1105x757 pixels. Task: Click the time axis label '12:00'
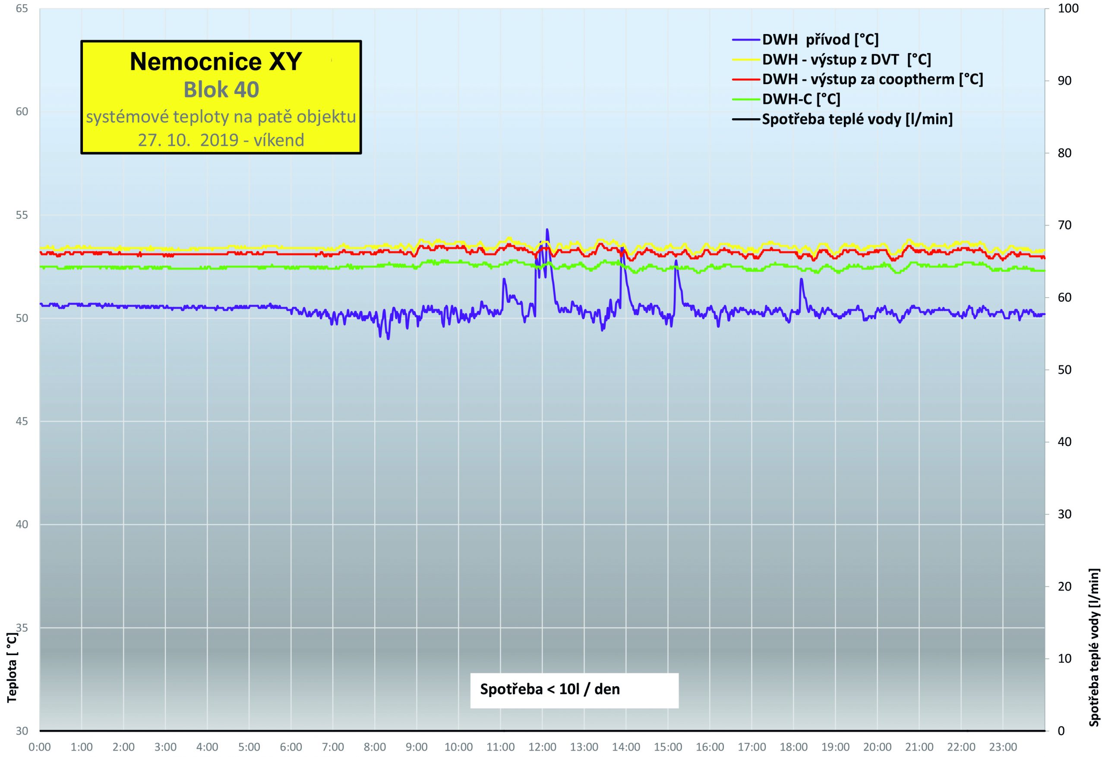[x=542, y=748]
